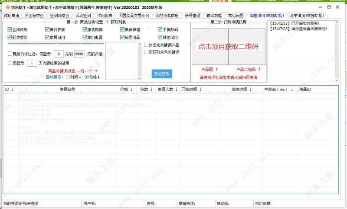Open 我的中奖信息 tab
Image resolution: width=347 pixels, height=209 pixels.
point(167,16)
